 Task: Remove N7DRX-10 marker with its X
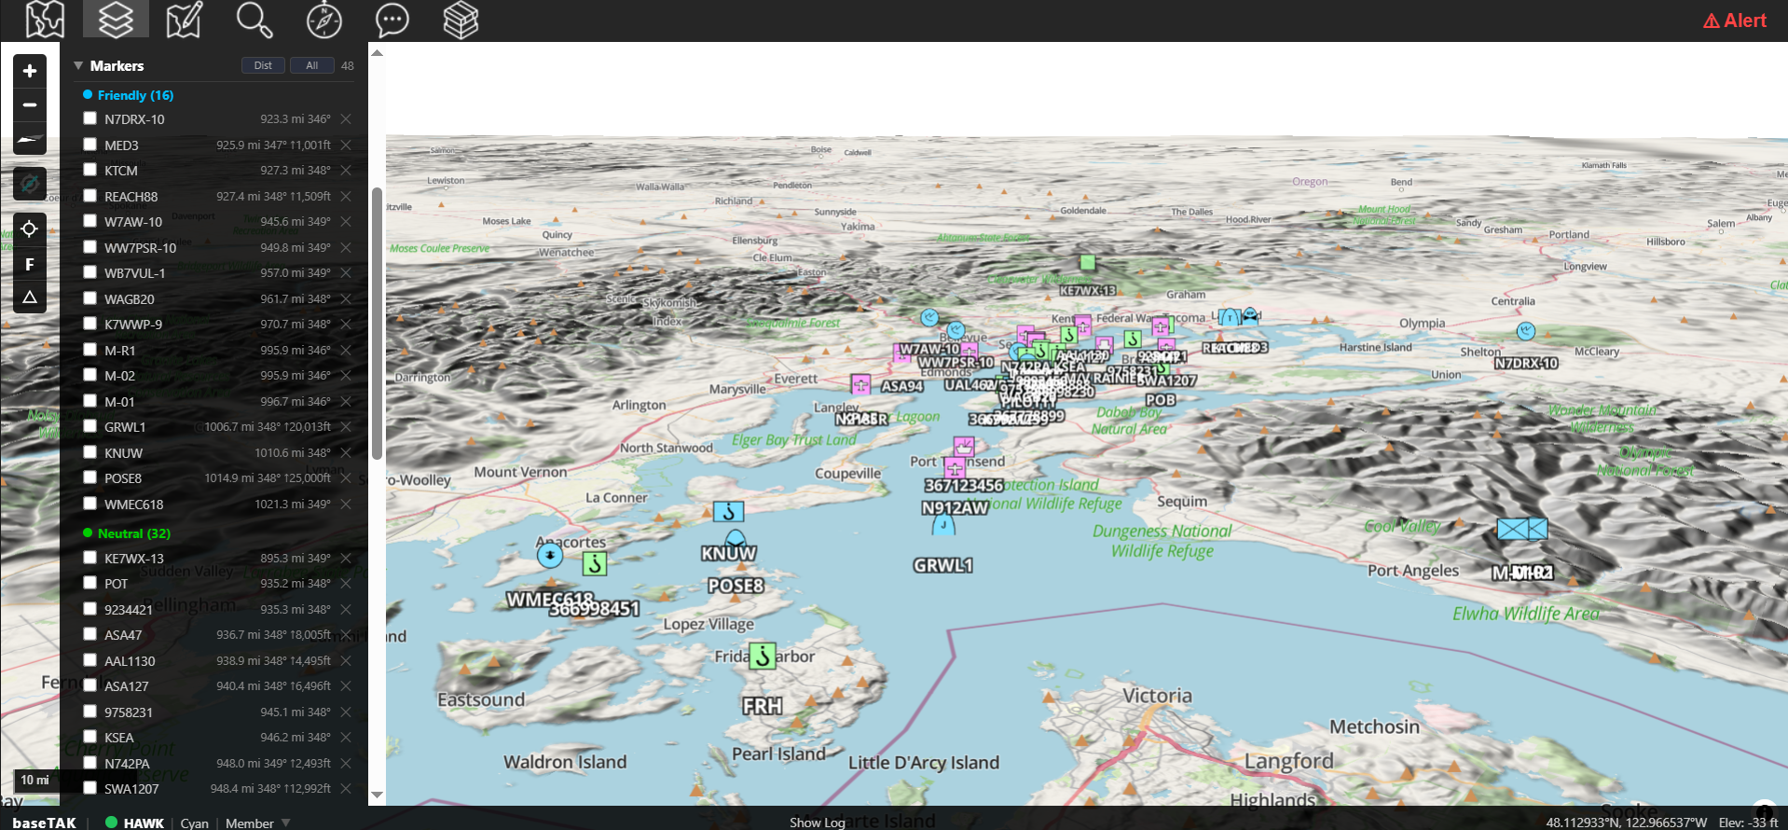[346, 119]
